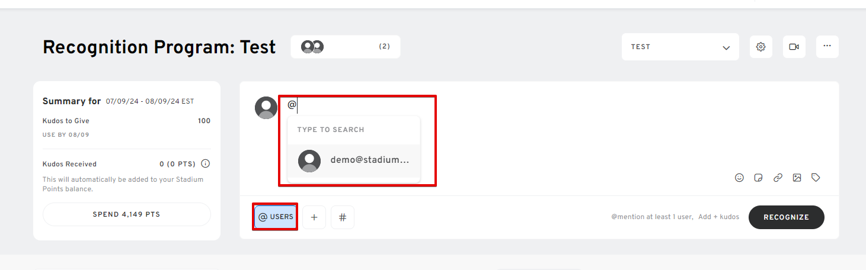Screen dimensions: 866x270
Task: Open the participants avatars chip showing (2)
Action: [346, 47]
